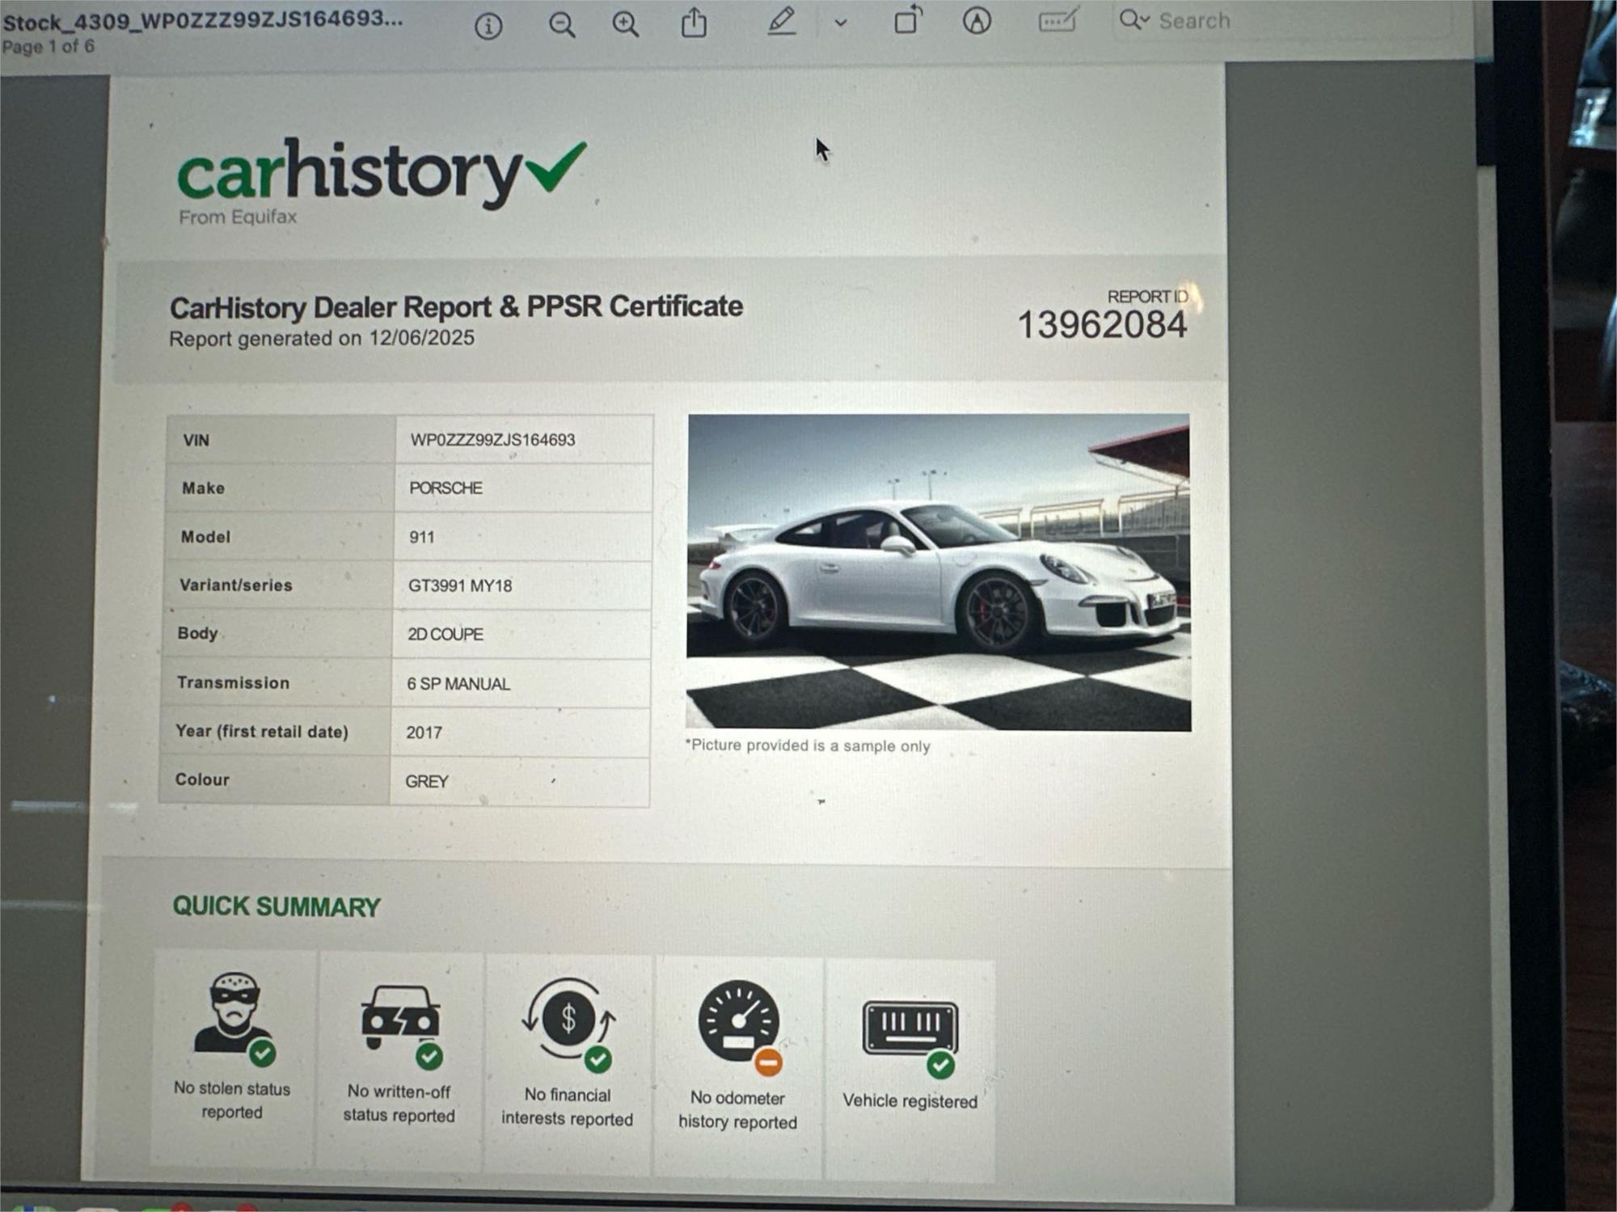Click the 'From Equifax' text
Image resolution: width=1617 pixels, height=1212 pixels.
[238, 217]
